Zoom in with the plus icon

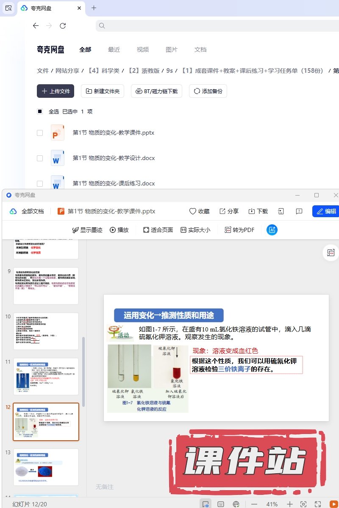290,504
